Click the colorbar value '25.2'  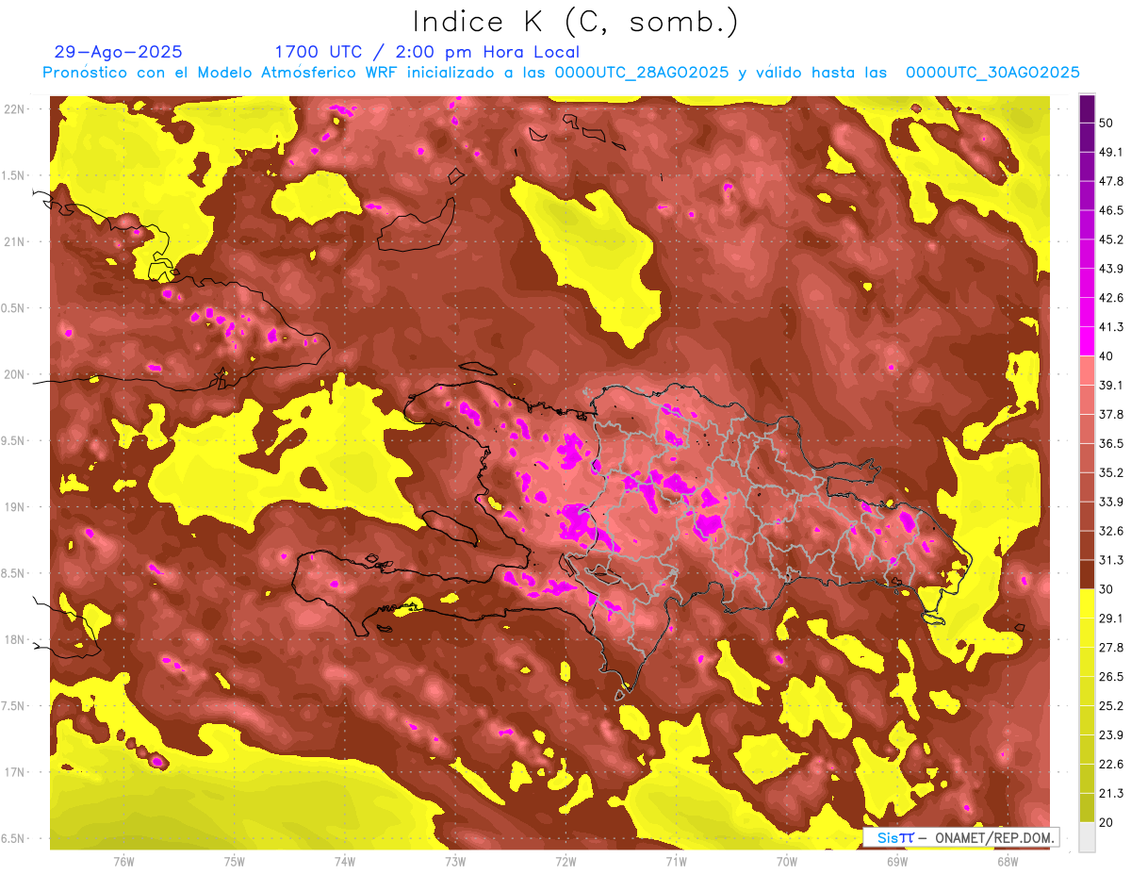(1110, 706)
